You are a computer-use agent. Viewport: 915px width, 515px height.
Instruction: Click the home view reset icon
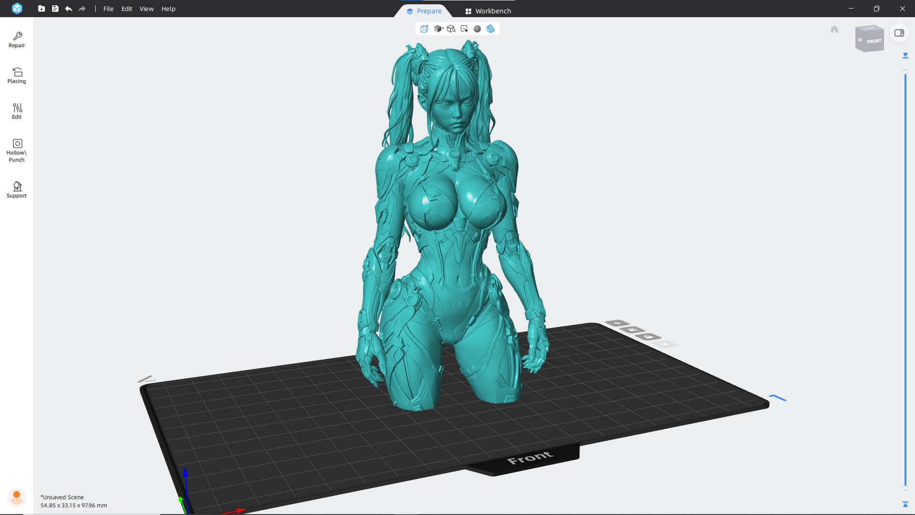[834, 30]
